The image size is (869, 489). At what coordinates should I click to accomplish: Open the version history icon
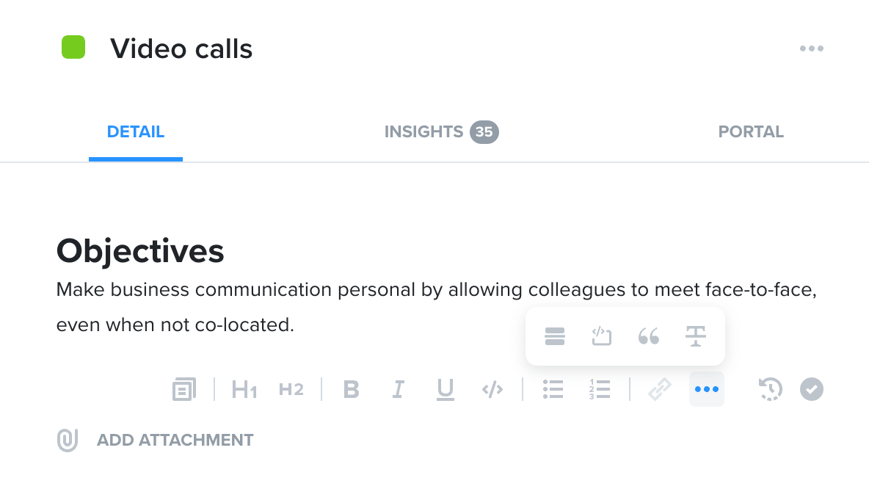click(x=770, y=389)
